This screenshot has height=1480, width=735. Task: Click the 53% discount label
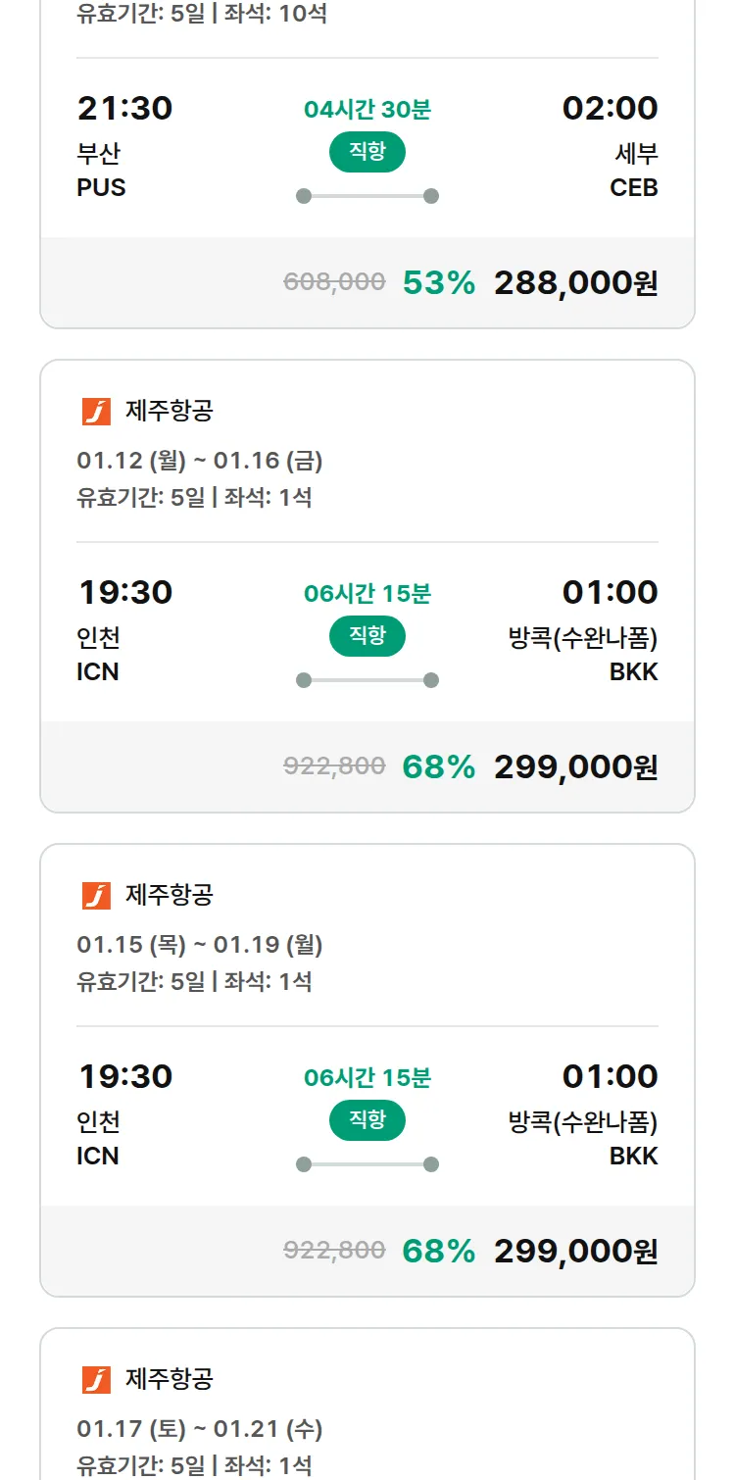pos(438,283)
